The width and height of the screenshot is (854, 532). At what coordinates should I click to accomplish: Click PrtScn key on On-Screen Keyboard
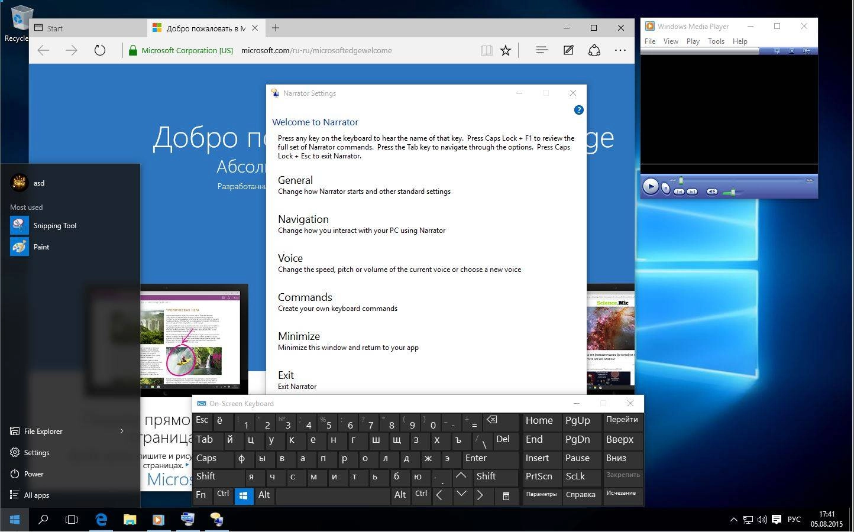click(x=541, y=477)
